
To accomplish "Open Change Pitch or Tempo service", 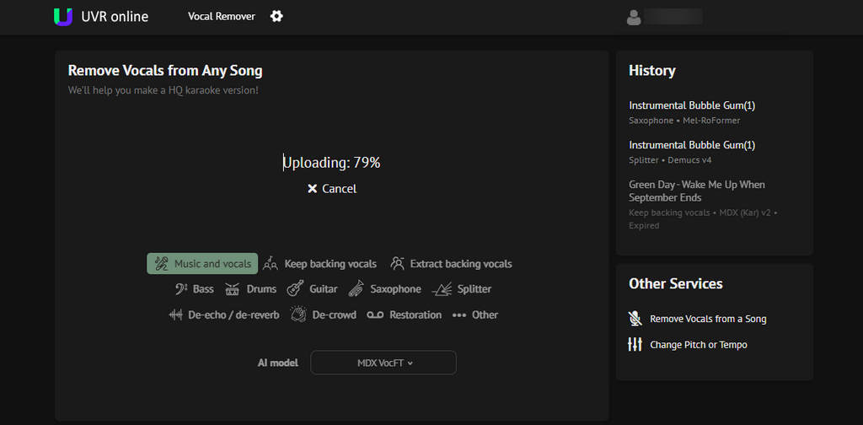I will 688,345.
